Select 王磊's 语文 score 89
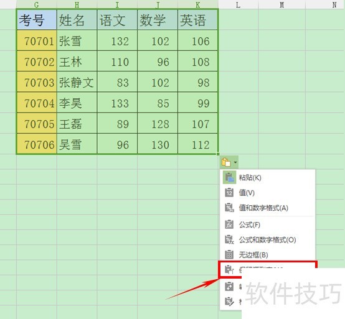345x319 pixels. 117,123
